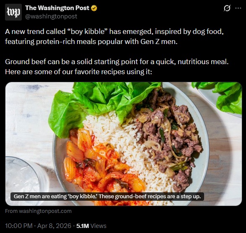Click the gold verified badge
Image resolution: width=246 pixels, height=233 pixels.
[x=94, y=8]
